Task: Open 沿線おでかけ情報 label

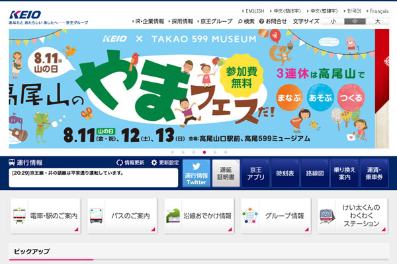Action: click(x=207, y=216)
